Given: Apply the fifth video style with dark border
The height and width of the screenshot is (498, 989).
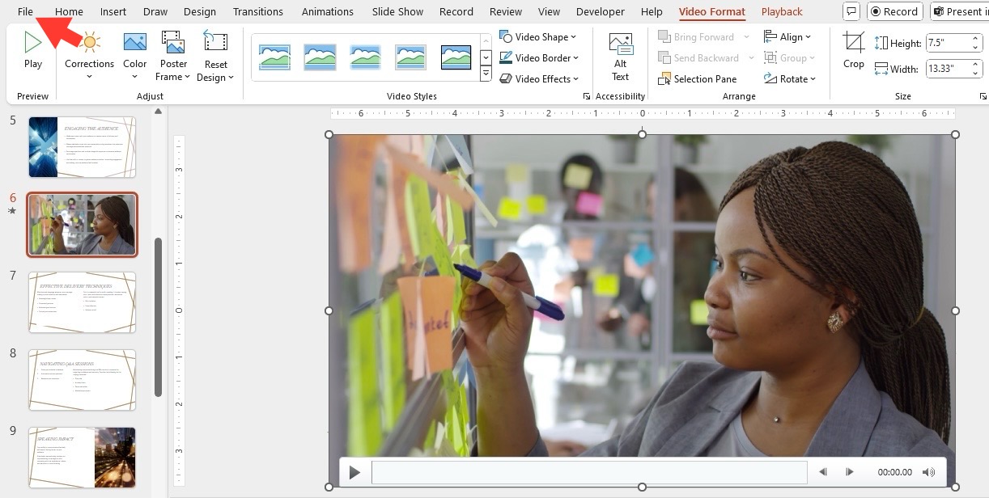Looking at the screenshot, I should pyautogui.click(x=456, y=57).
